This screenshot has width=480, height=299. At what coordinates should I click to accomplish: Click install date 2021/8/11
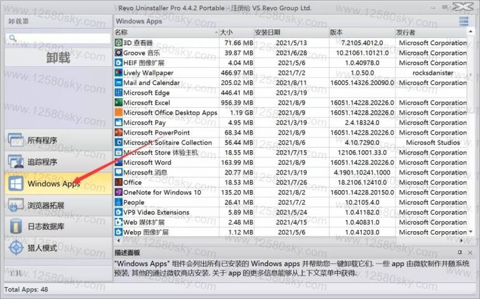291,83
